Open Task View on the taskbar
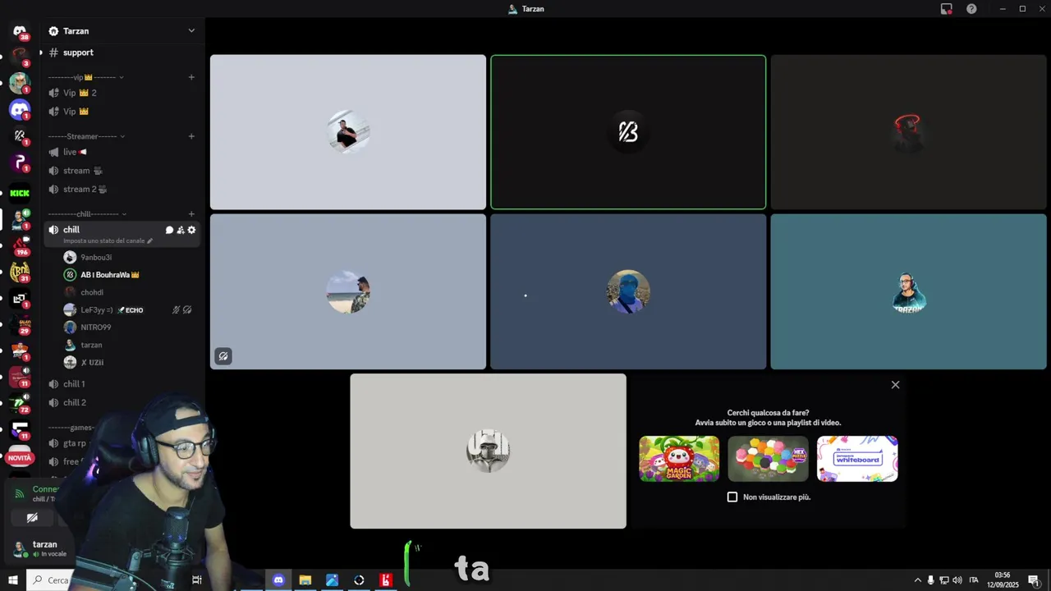 (197, 580)
